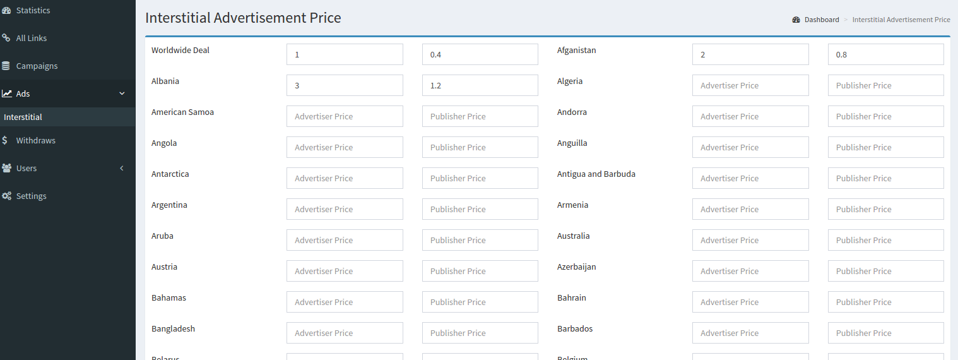The width and height of the screenshot is (958, 360).
Task: Open the Withdraws sidebar link
Action: pyautogui.click(x=36, y=141)
